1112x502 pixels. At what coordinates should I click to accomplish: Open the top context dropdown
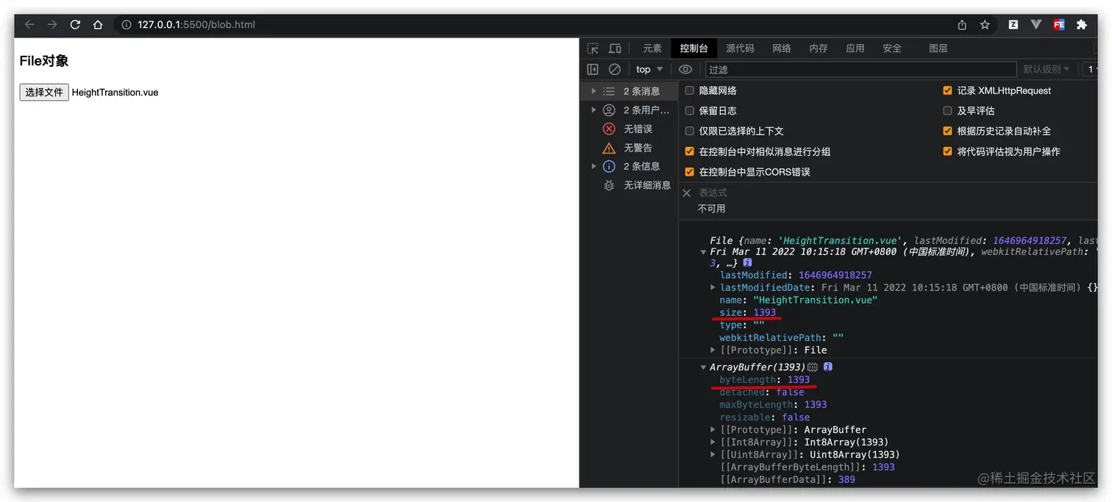pyautogui.click(x=649, y=69)
